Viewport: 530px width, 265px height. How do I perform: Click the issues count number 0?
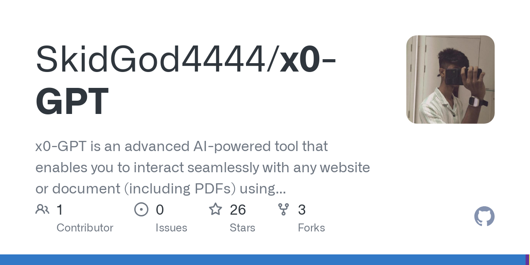[160, 210]
